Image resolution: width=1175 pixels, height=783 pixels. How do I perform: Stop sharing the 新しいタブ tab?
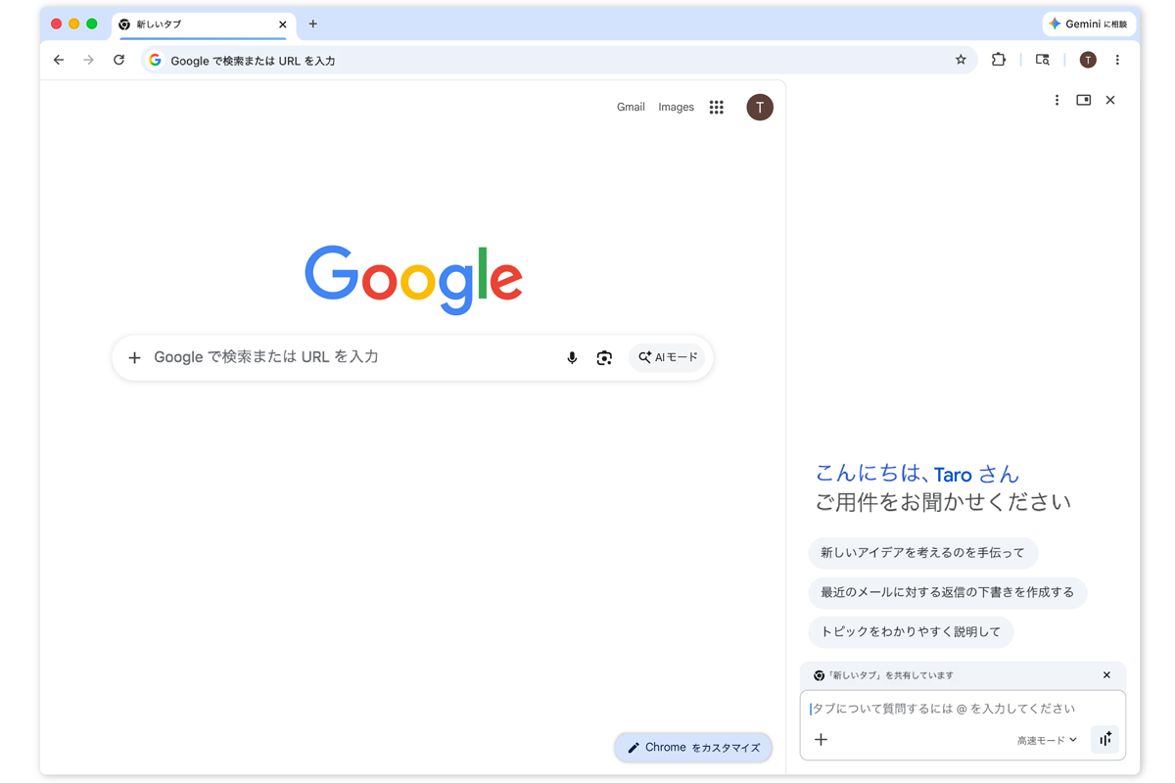[x=1106, y=675]
